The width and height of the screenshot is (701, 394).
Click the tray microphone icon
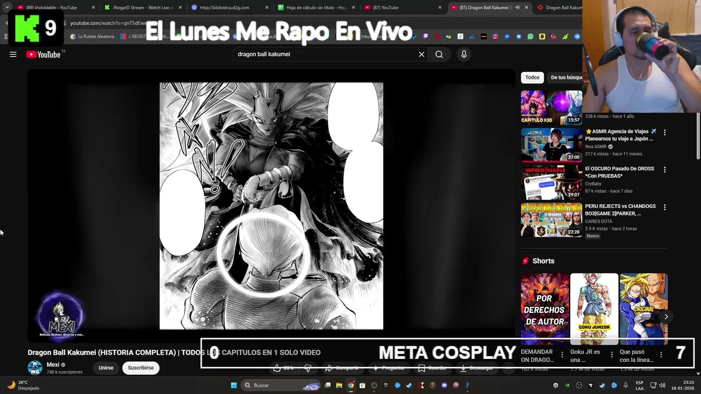pos(625,385)
